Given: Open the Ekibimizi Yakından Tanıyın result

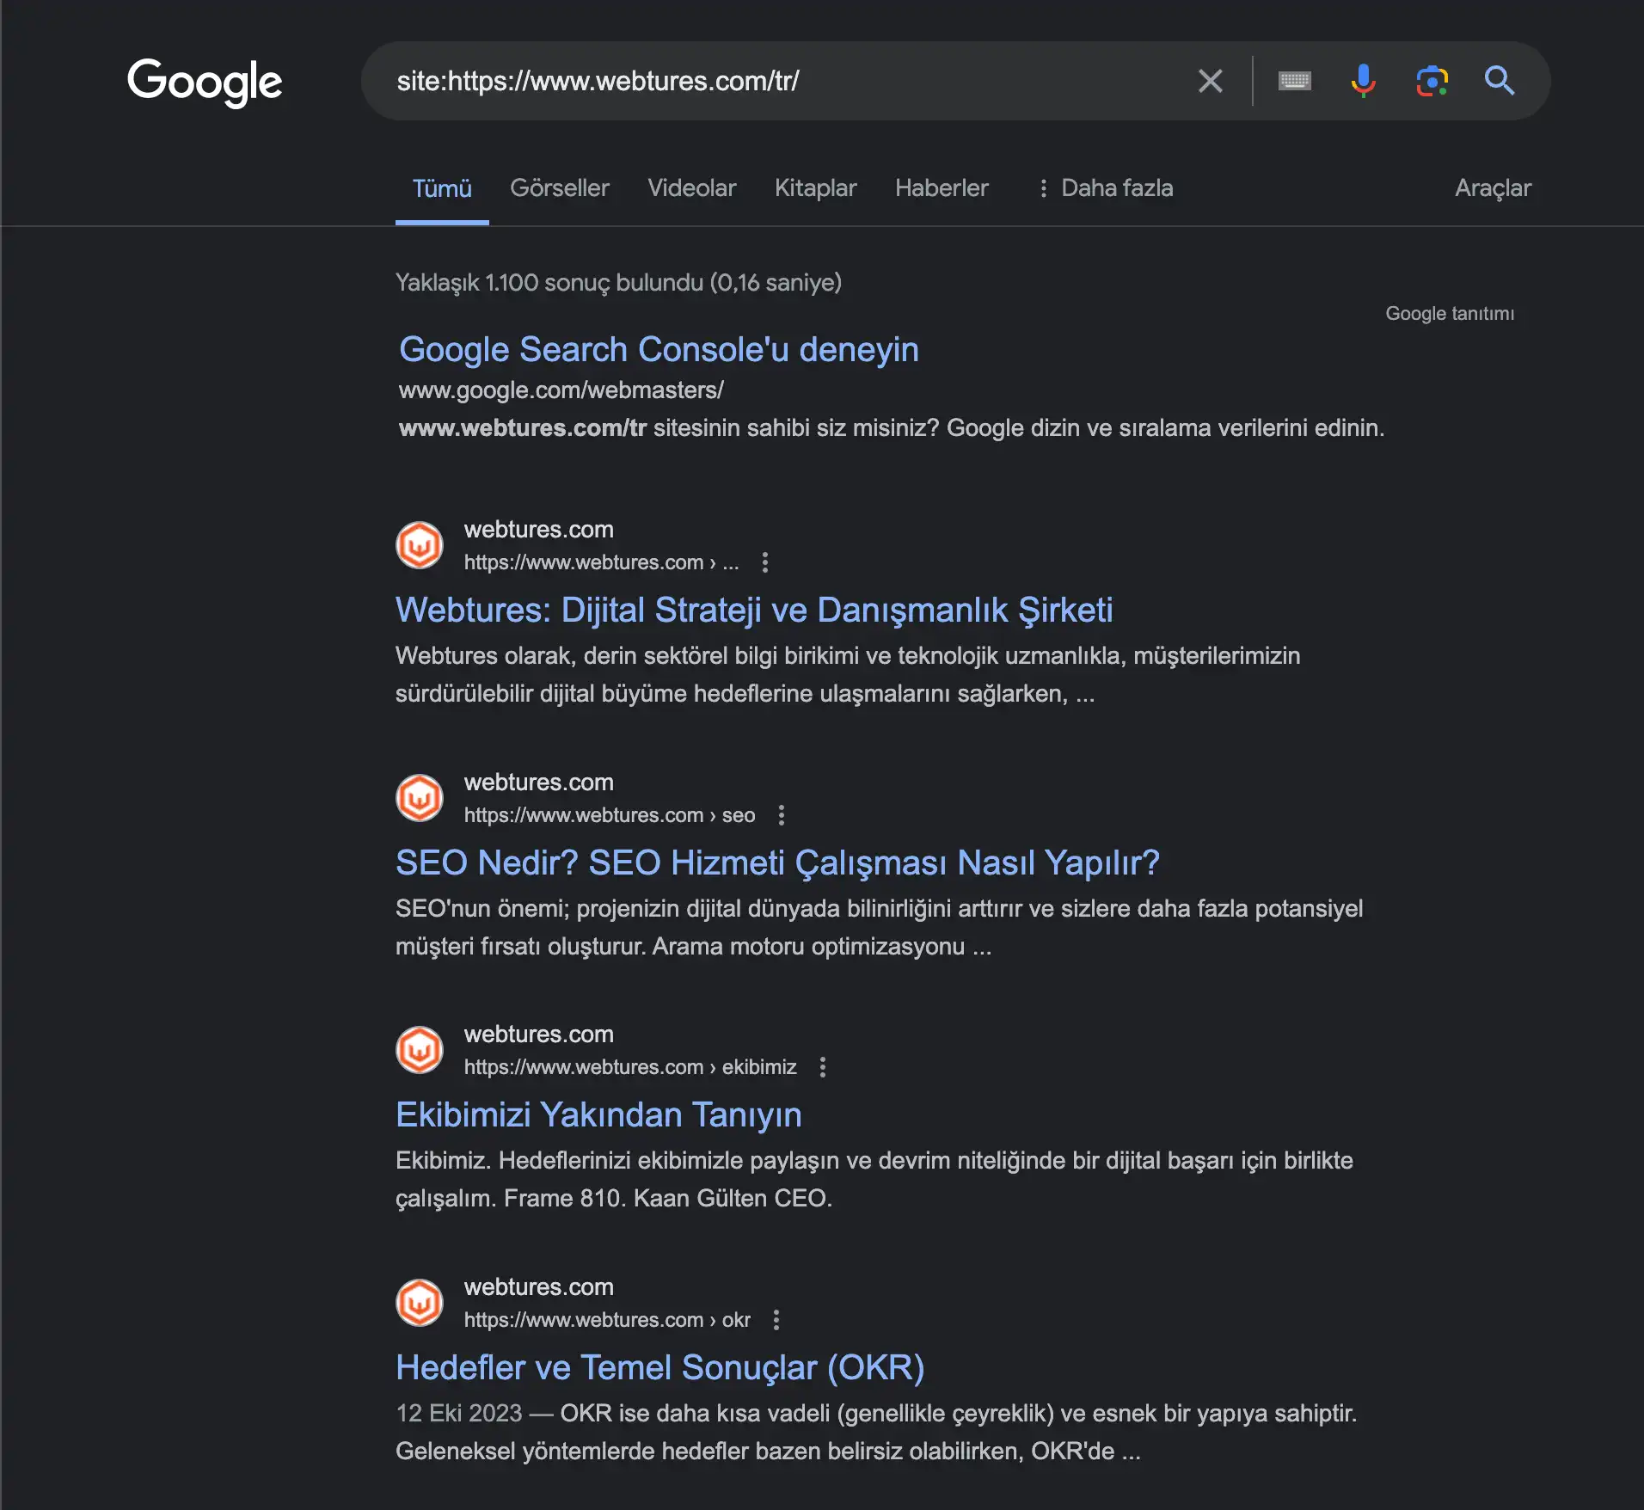Looking at the screenshot, I should [x=598, y=1114].
